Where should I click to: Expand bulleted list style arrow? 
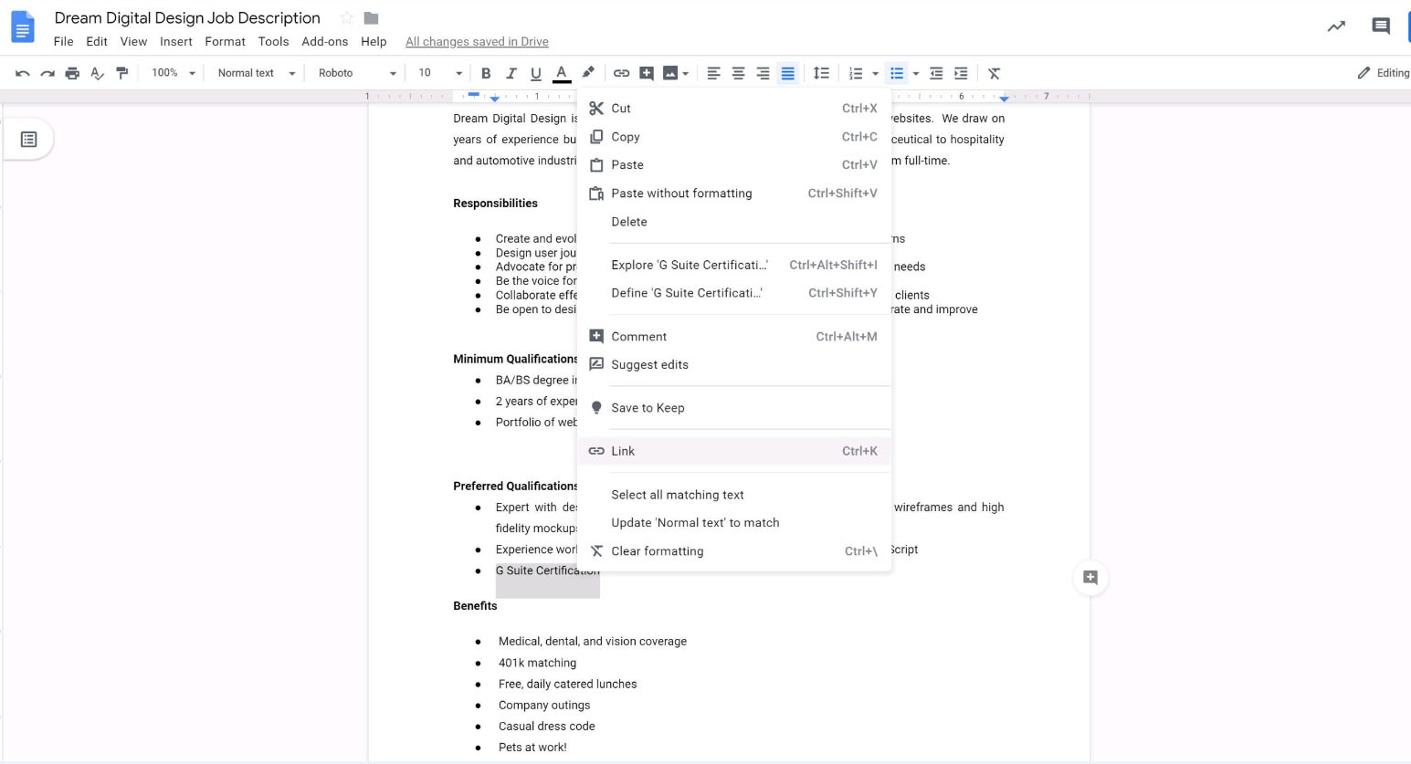pos(915,73)
